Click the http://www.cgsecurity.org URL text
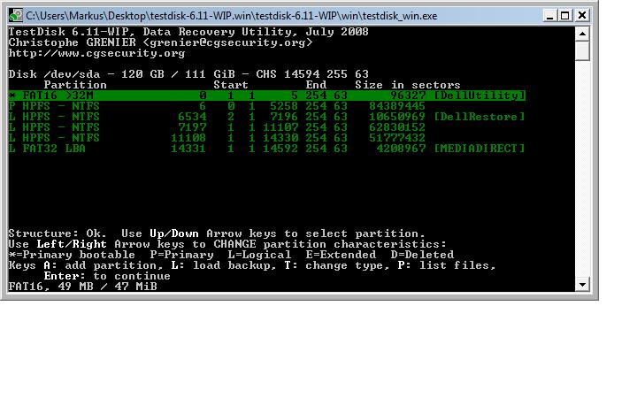Viewport: 637px width, 398px height. (96, 53)
